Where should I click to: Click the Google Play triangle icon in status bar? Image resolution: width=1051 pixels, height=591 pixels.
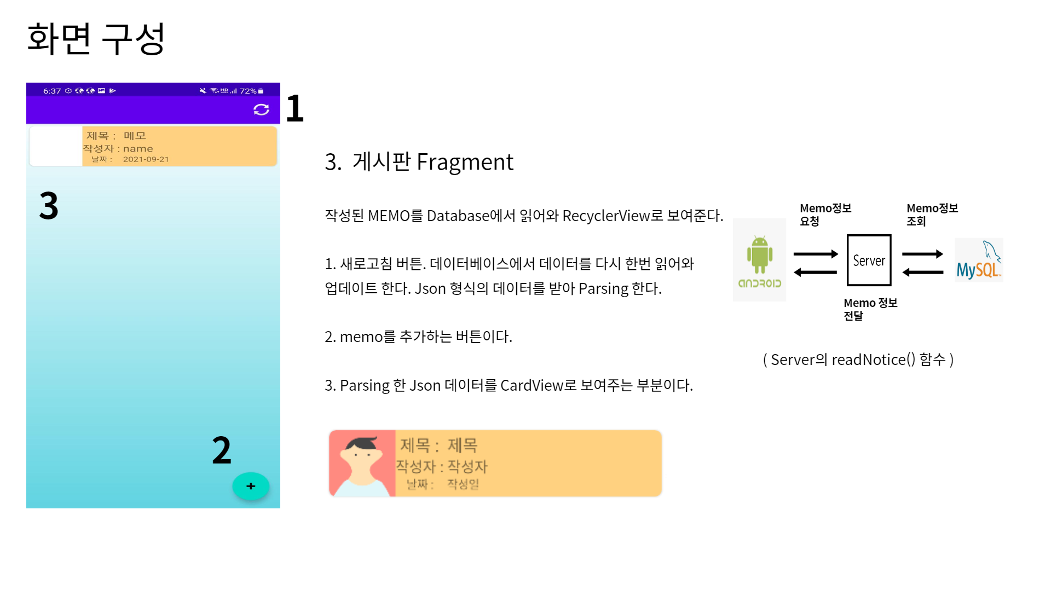click(112, 91)
